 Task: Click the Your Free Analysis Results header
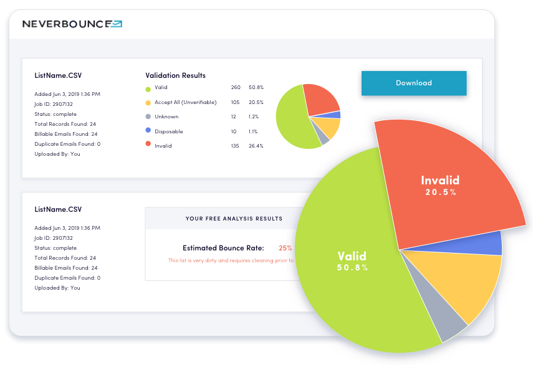point(234,219)
